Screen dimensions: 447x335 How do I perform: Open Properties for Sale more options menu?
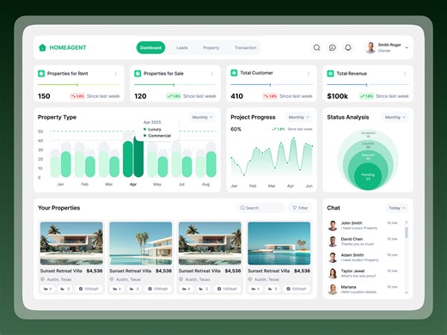tap(212, 74)
